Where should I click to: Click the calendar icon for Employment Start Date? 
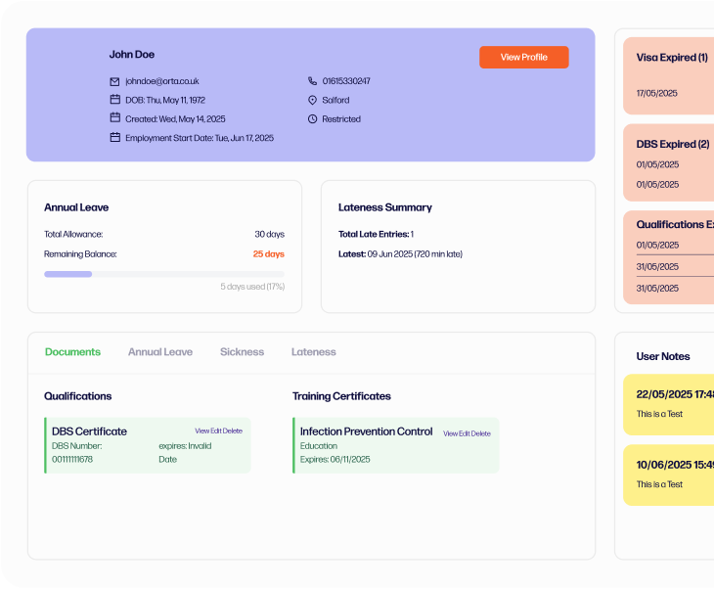[114, 138]
